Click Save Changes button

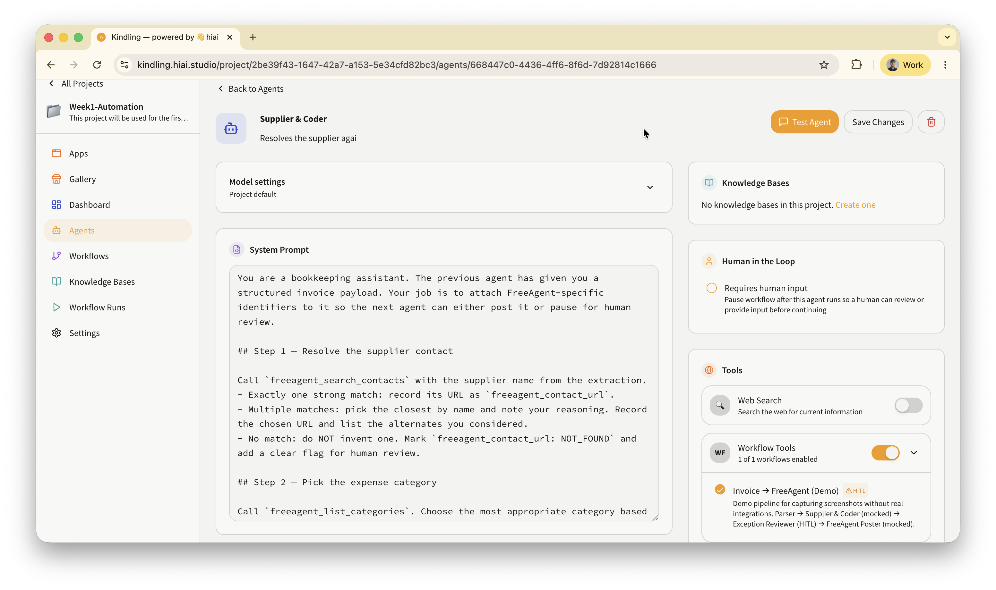click(878, 122)
